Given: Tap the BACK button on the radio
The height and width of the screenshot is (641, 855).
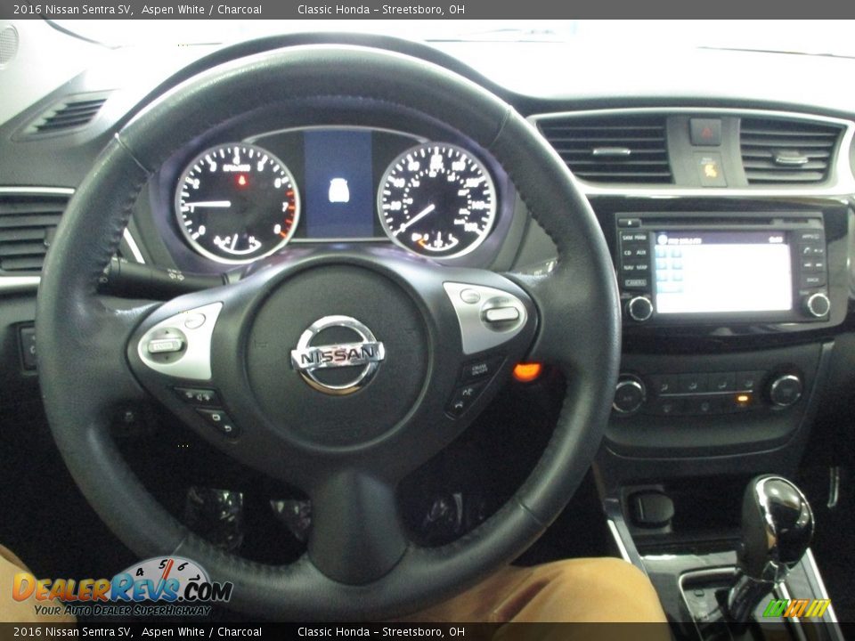Looking at the screenshot, I should point(812,280).
